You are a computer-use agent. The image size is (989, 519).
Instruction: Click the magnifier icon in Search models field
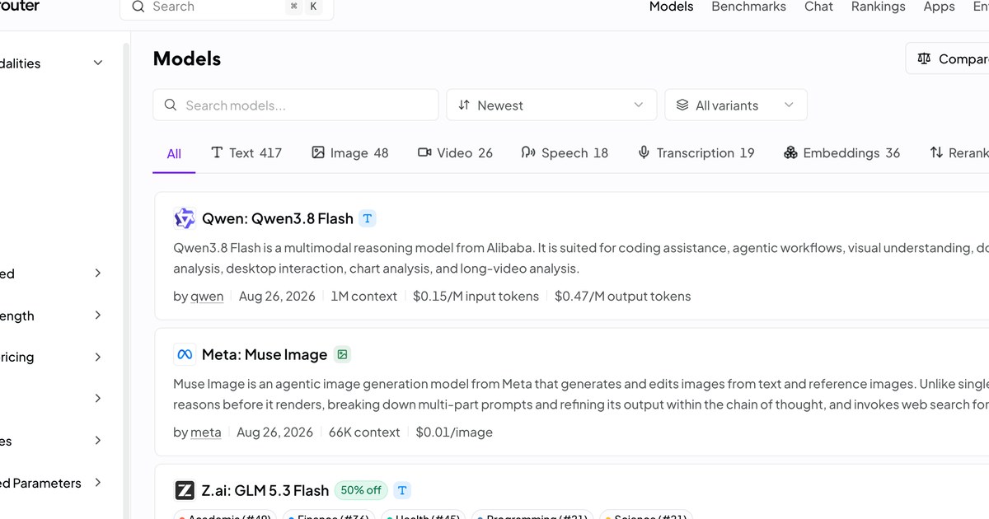(x=171, y=105)
